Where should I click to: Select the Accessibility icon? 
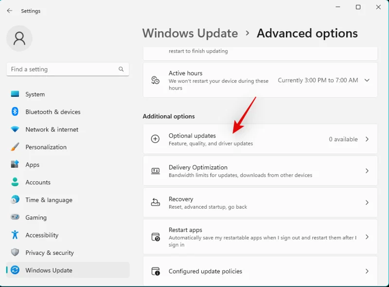coord(16,235)
